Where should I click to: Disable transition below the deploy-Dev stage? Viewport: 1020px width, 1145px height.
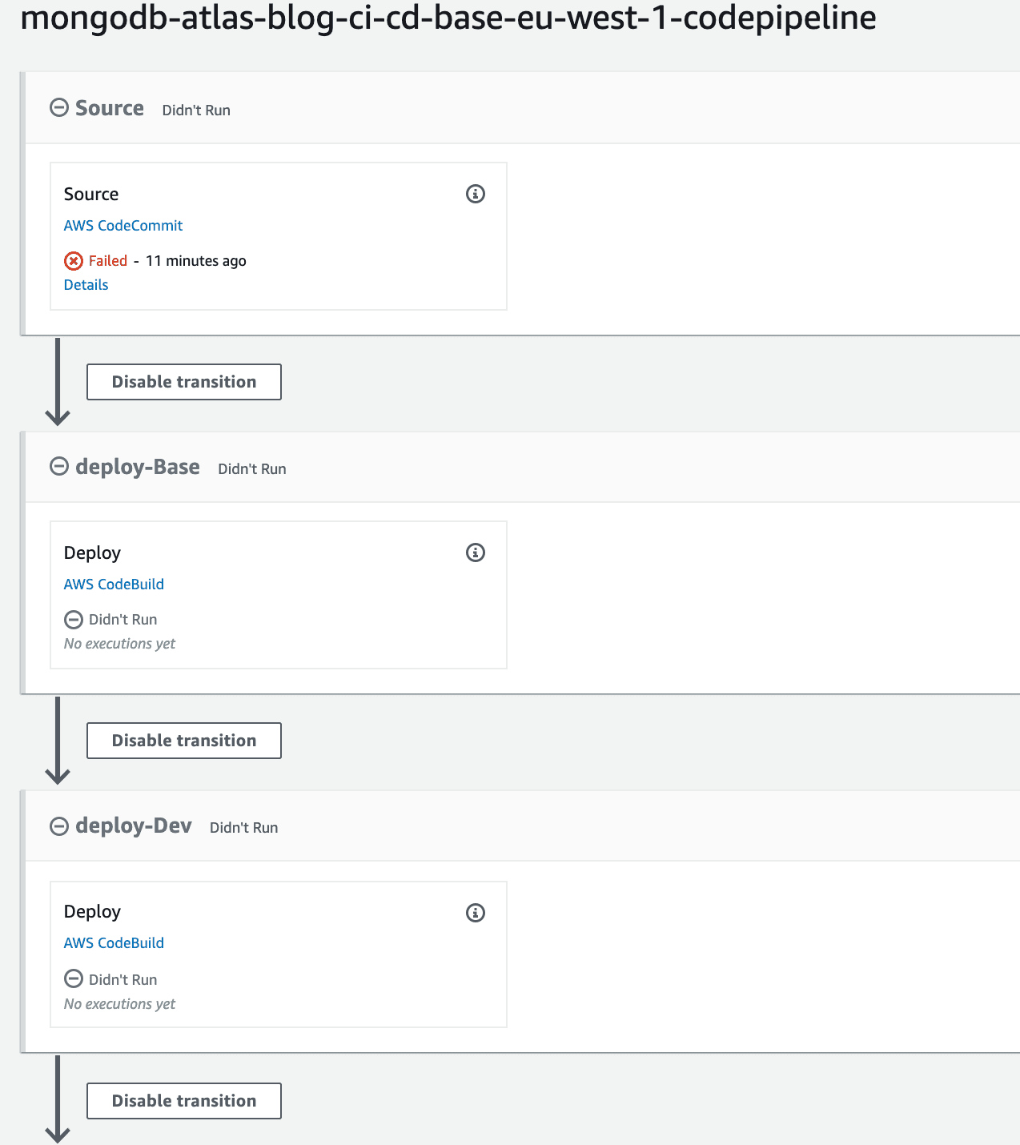coord(184,1101)
